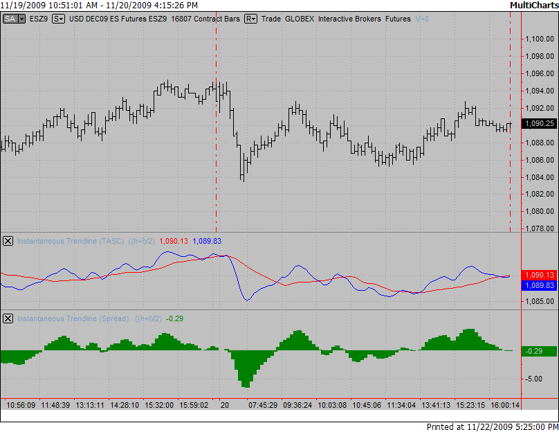Click the 10:56:09 time axis label
The height and width of the screenshot is (432, 559).
click(x=21, y=405)
